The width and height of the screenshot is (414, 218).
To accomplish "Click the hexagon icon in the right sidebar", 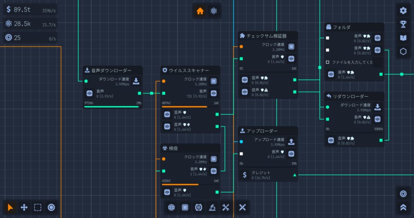I will point(403,51).
